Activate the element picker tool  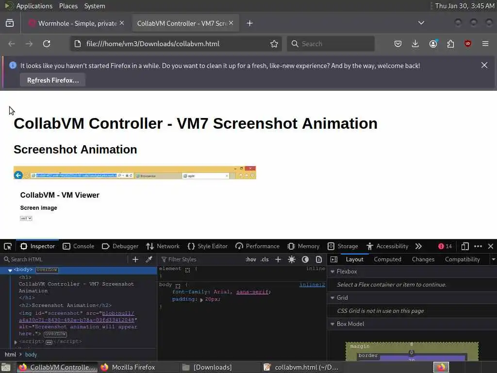pos(8,246)
